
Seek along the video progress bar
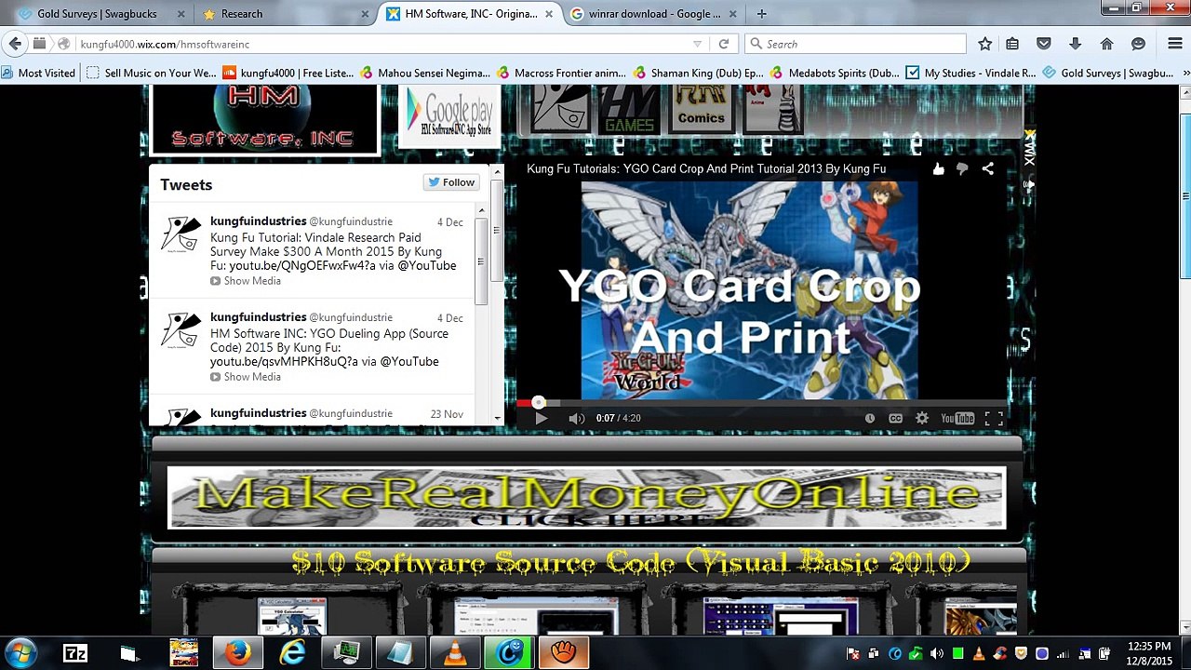click(x=761, y=403)
